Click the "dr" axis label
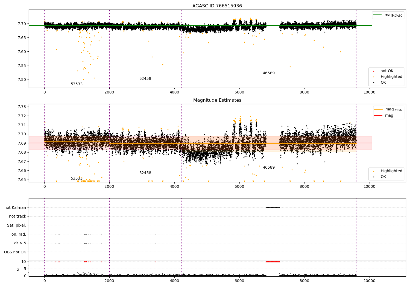Image resolution: width=410 pixels, height=287 pixels. click(x=18, y=269)
